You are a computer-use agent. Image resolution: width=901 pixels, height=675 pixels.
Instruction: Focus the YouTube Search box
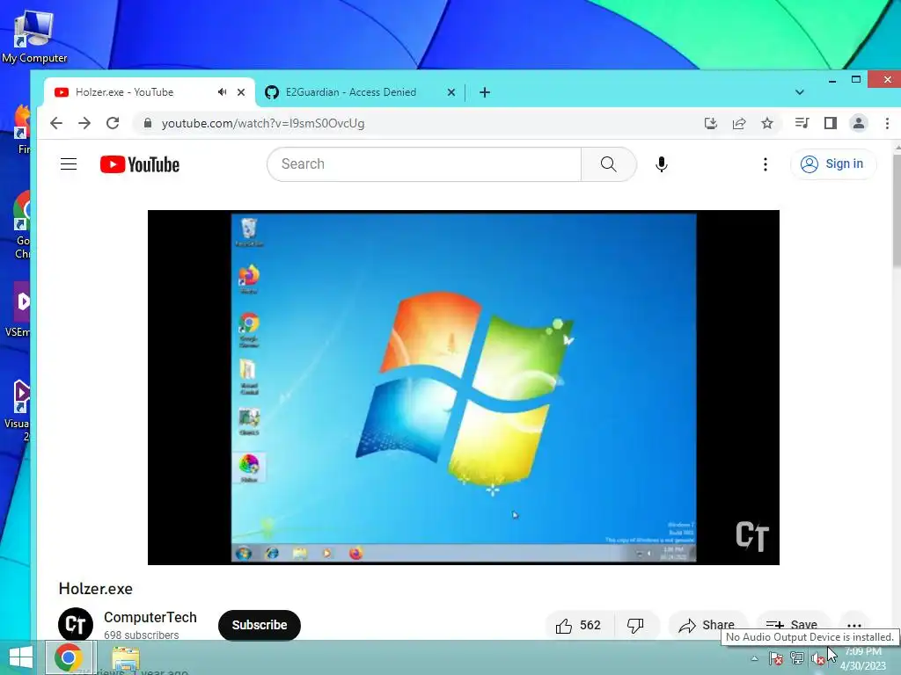pos(424,164)
